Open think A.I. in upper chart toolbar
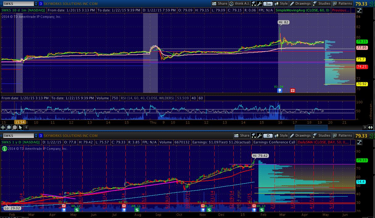The image size is (375, 218). 239,4
